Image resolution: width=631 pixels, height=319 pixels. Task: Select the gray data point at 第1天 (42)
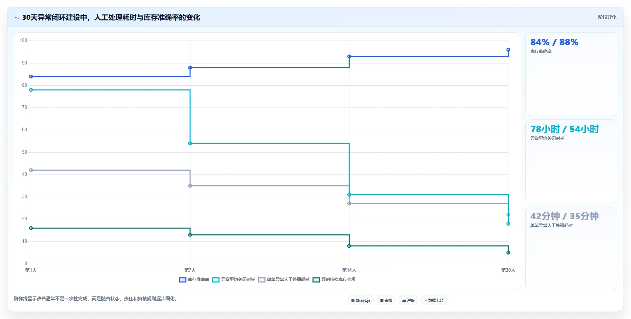coord(31,170)
